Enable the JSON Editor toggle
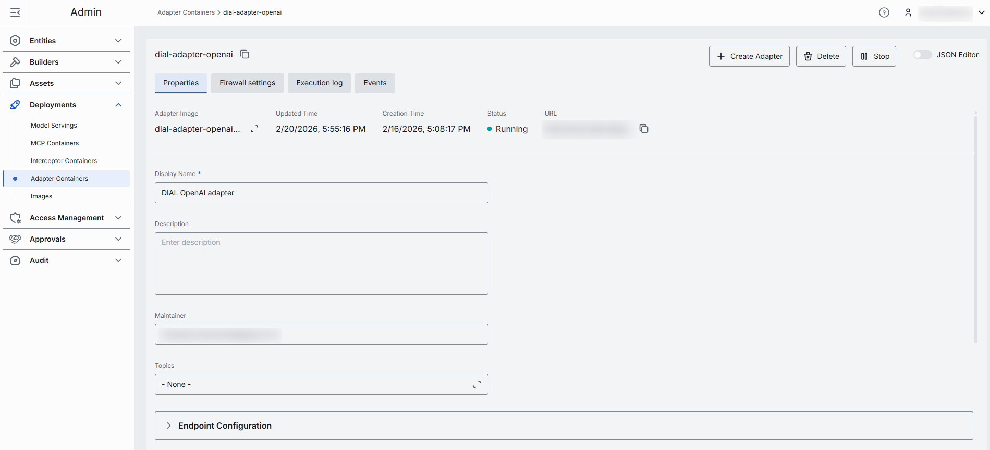Image resolution: width=990 pixels, height=450 pixels. pyautogui.click(x=922, y=55)
